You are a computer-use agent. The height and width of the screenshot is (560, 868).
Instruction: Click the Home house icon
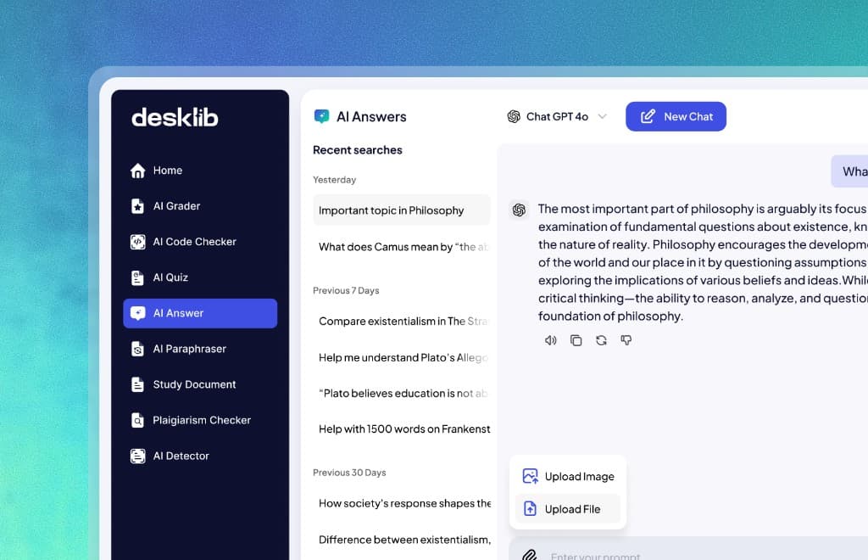[x=138, y=171]
